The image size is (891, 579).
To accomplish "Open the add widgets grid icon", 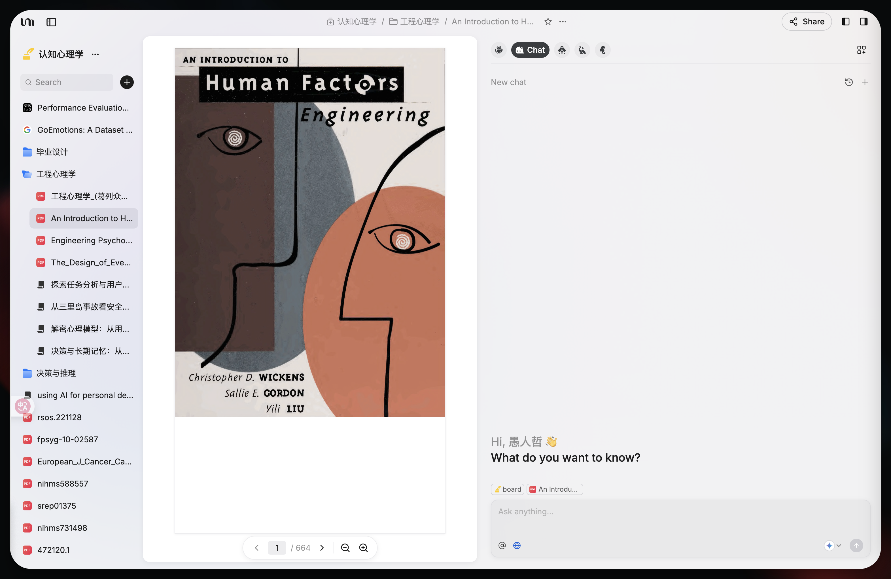I will click(x=861, y=50).
